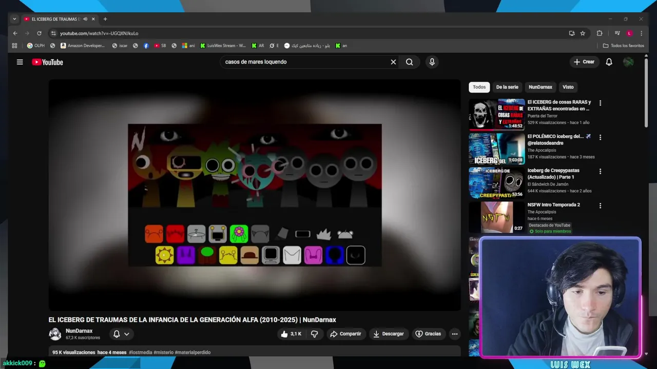Open Chrome's three-dot menu

(x=641, y=33)
